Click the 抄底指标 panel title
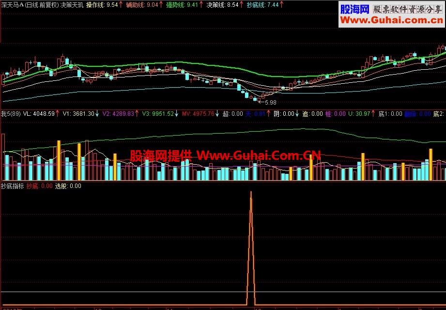The width and height of the screenshot is (446, 310). pos(12,186)
